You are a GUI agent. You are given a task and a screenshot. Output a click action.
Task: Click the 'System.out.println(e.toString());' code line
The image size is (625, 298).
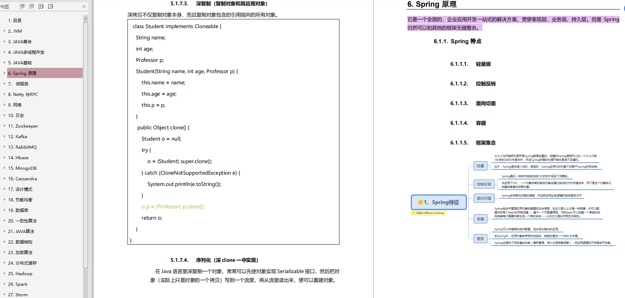(184, 184)
